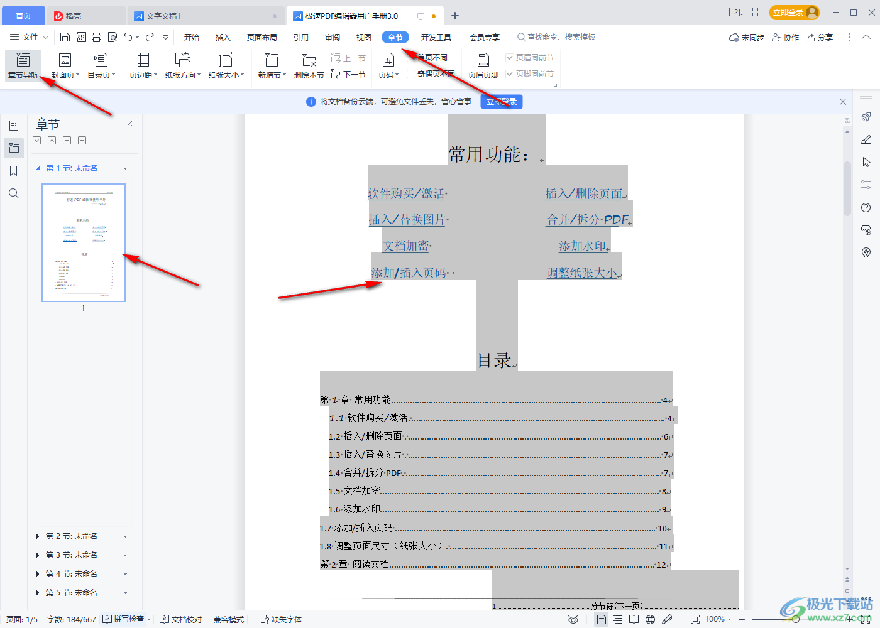
Task: Click the 章节导航 chapter navigation button
Action: coord(23,66)
